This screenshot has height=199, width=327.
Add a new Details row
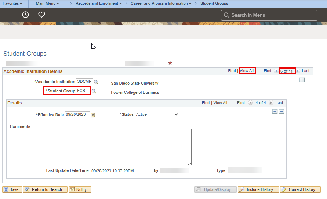pos(275,111)
